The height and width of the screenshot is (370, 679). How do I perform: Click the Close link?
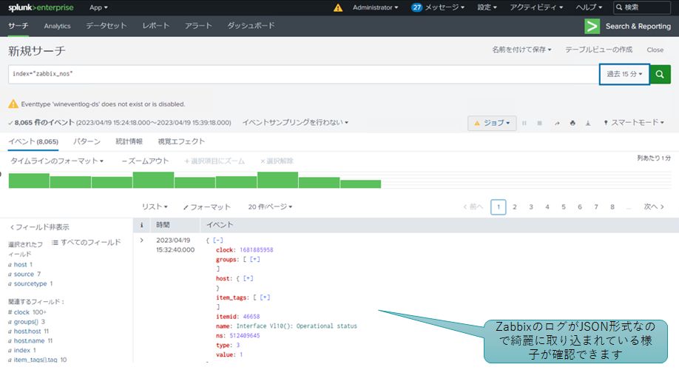point(655,50)
